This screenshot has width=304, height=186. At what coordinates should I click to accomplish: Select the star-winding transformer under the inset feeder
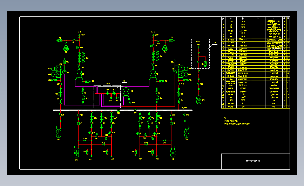pyautogui.click(x=199, y=100)
